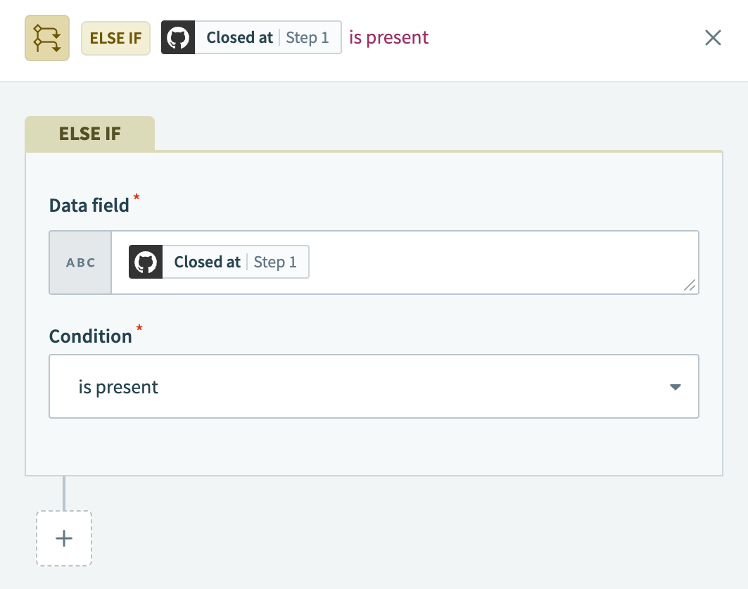Screen dimensions: 748x589
Task: Select the ABC text type icon
Action: pos(80,262)
